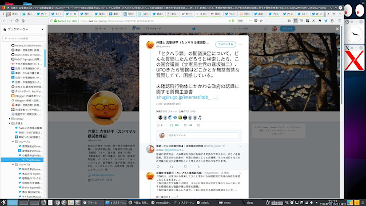Set the page zoom level at 90%
The width and height of the screenshot is (366, 206).
tap(240, 21)
